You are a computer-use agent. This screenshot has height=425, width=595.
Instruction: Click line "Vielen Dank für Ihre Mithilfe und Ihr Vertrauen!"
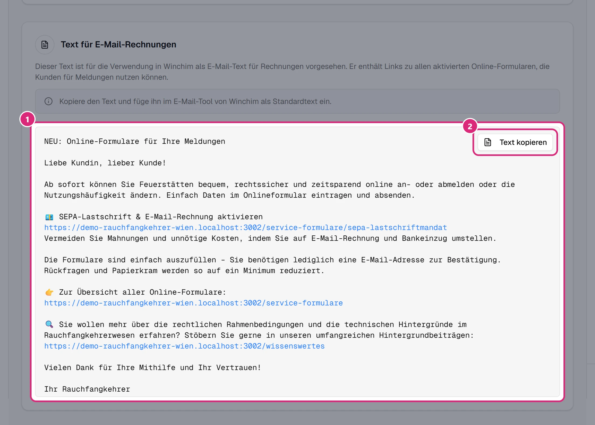coord(153,368)
